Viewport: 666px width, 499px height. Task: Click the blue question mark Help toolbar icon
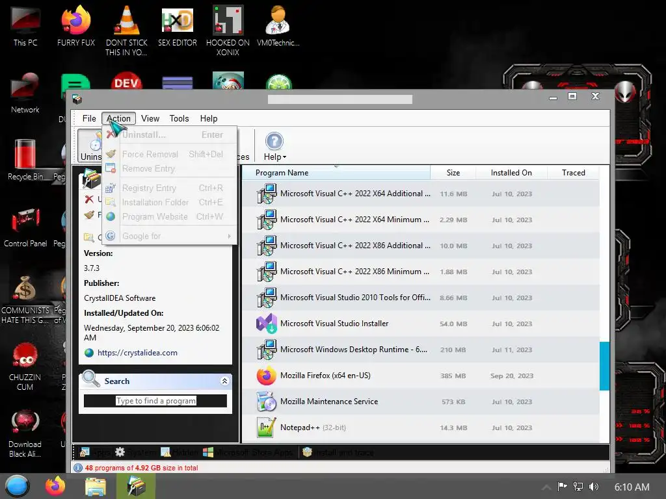pos(274,141)
